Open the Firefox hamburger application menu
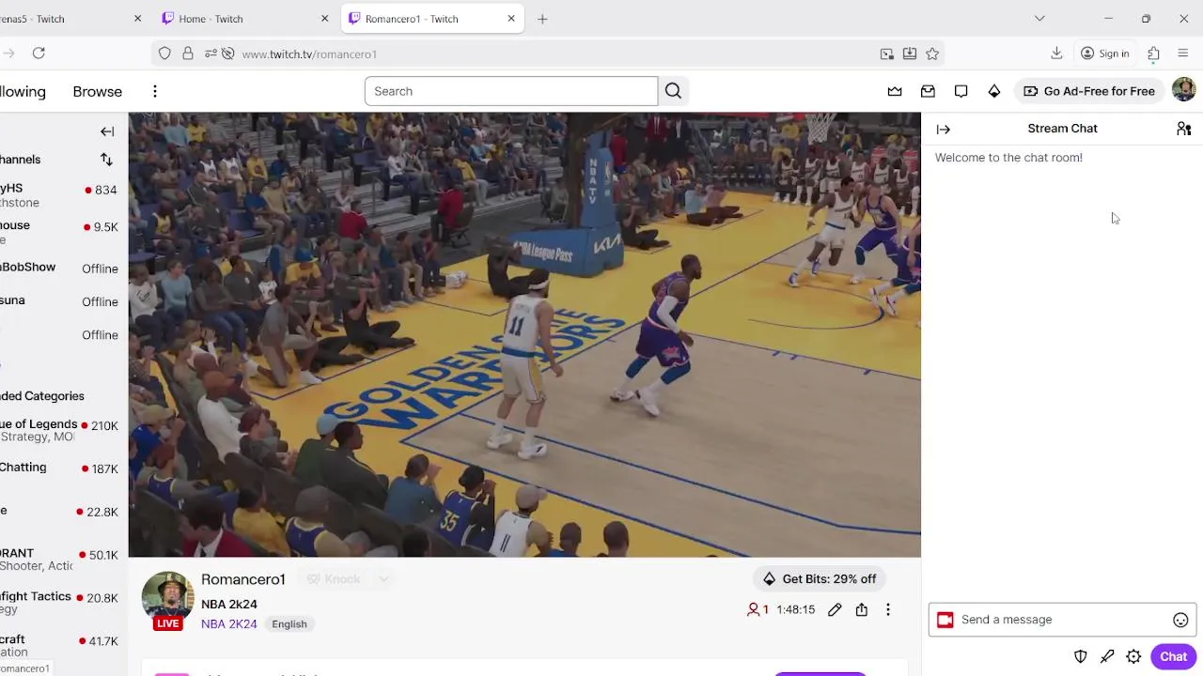 [1183, 54]
